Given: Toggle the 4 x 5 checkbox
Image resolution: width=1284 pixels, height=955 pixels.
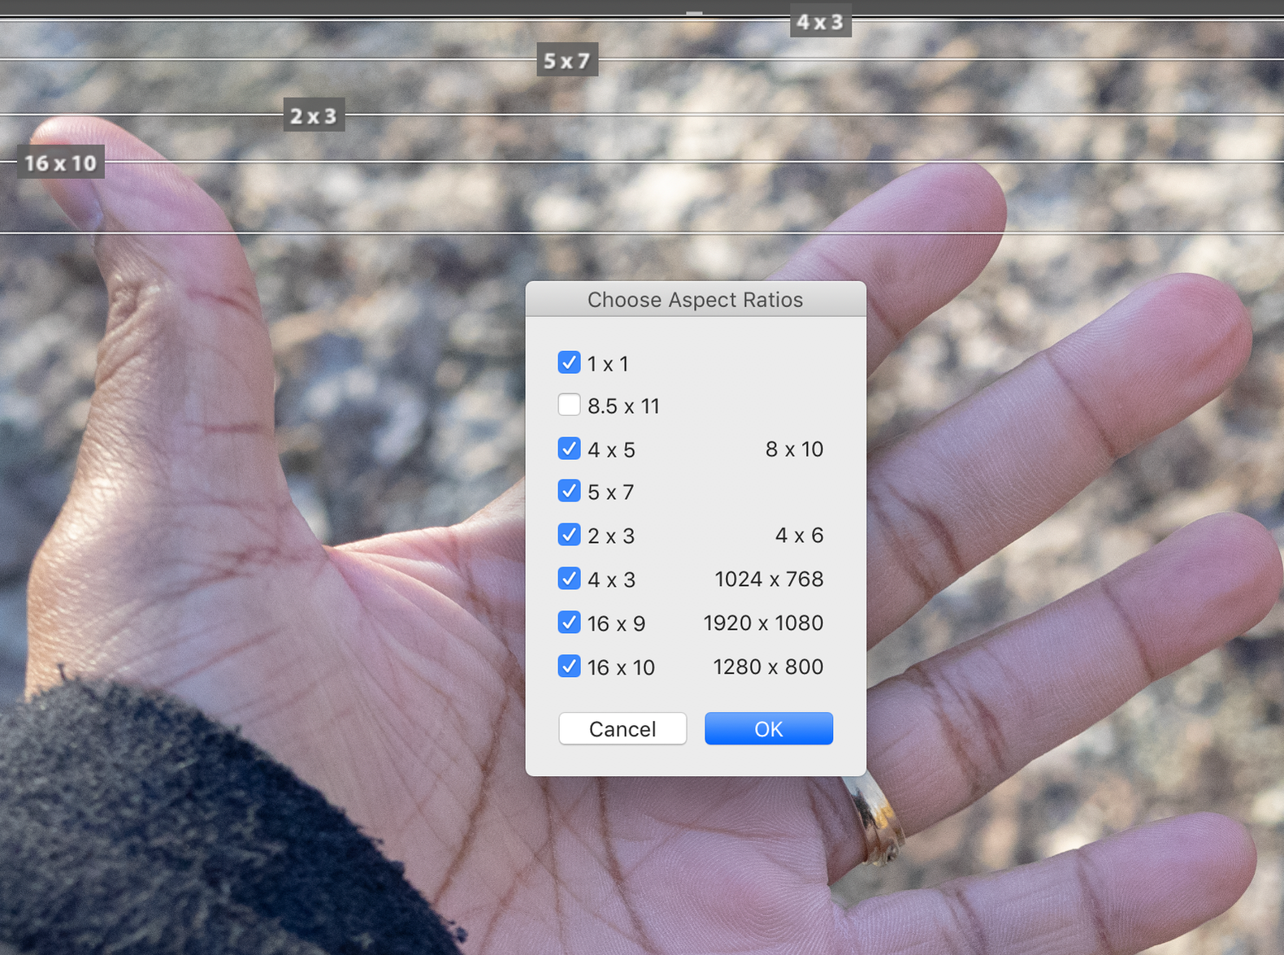Looking at the screenshot, I should coord(569,449).
